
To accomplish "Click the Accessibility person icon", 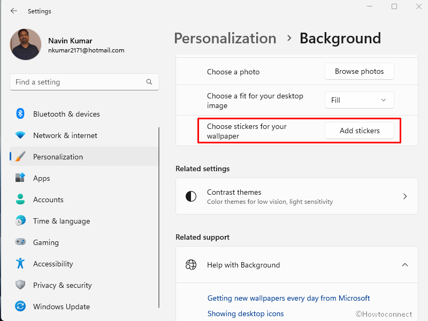I will 20,264.
